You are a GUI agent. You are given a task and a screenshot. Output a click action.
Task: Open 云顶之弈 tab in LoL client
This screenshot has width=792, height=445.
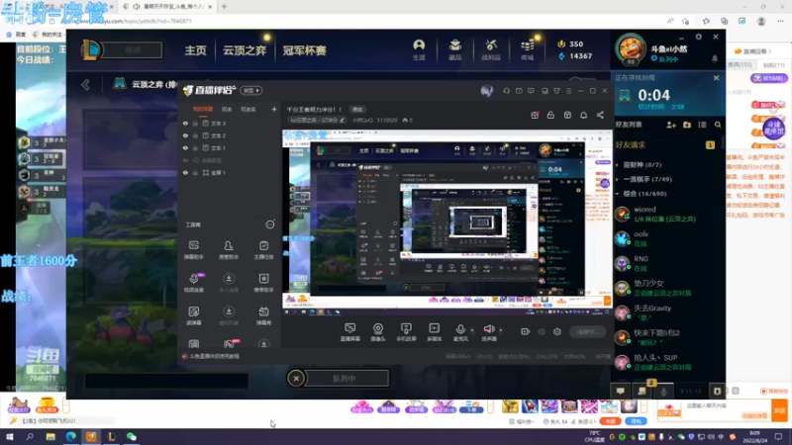tap(245, 50)
